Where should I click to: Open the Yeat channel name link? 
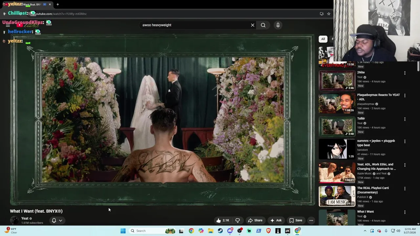(25, 218)
